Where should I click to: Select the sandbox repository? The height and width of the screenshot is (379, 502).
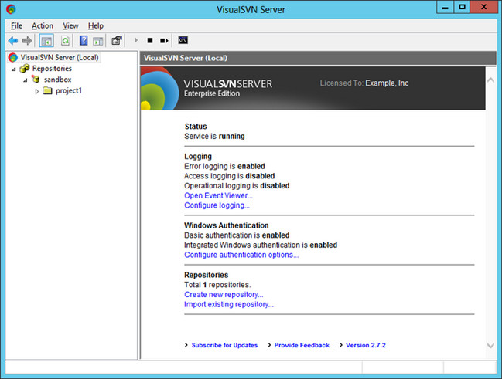point(58,80)
